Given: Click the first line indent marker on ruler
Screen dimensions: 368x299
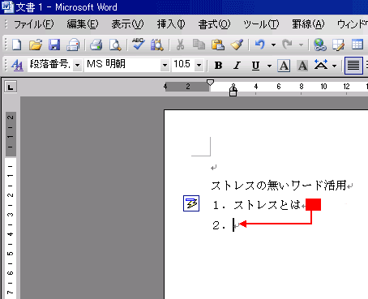Looking at the screenshot, I should [210, 82].
